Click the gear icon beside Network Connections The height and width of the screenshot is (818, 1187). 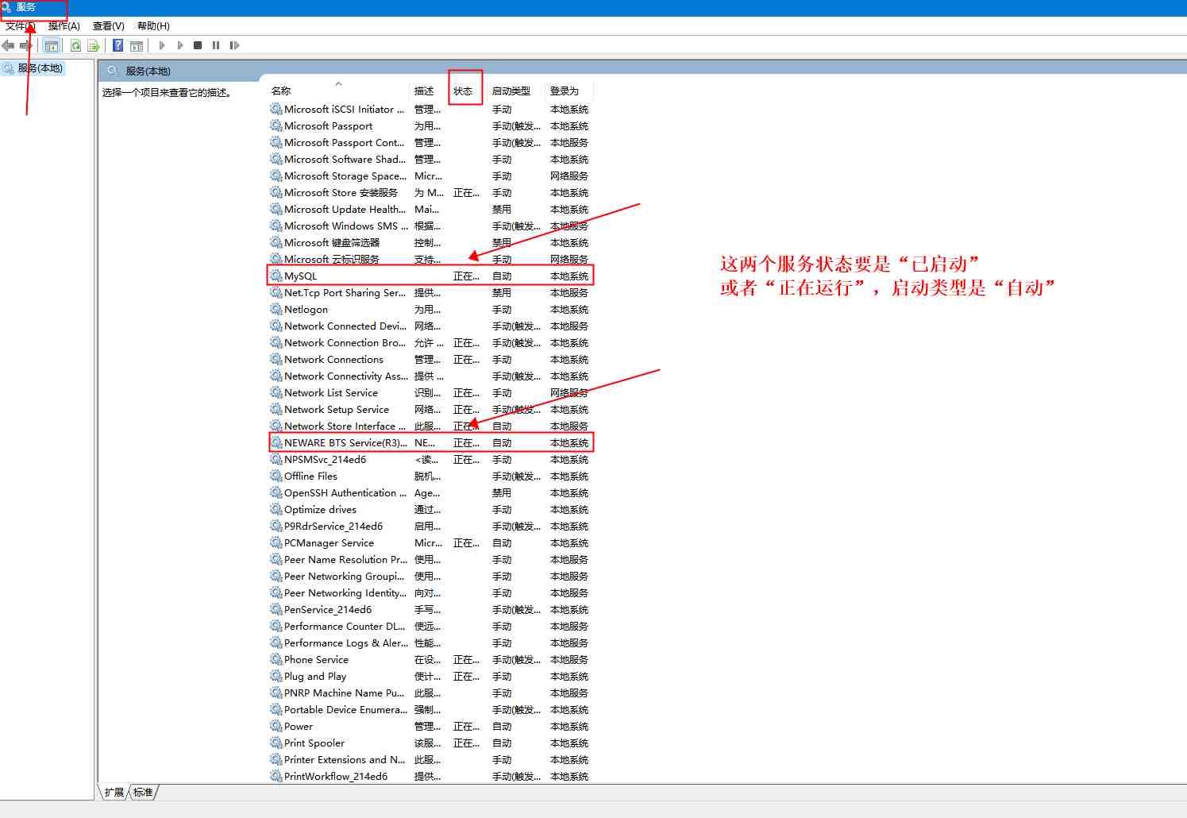click(276, 359)
